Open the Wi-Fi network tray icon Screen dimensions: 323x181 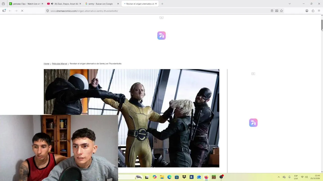pyautogui.click(x=302, y=177)
